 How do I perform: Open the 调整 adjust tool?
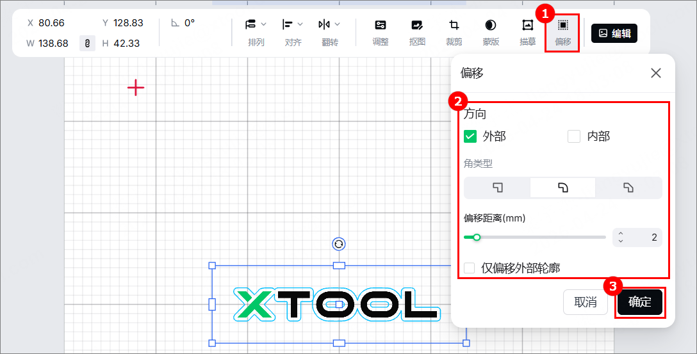[380, 33]
